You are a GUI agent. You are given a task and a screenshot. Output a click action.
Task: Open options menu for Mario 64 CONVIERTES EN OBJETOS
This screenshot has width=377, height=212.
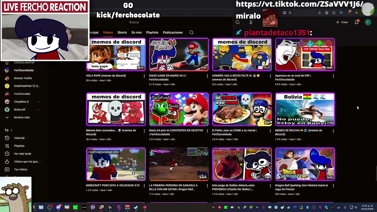[x=207, y=131]
